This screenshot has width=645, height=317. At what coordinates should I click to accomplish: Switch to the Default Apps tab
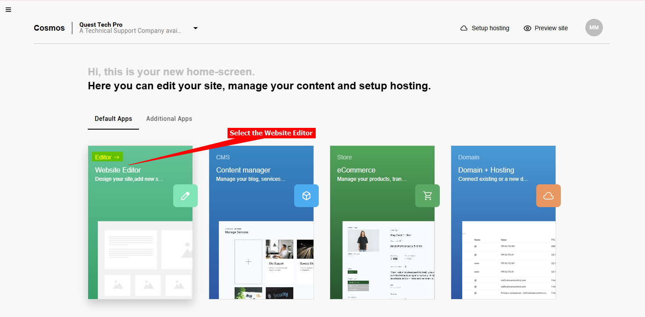point(113,119)
